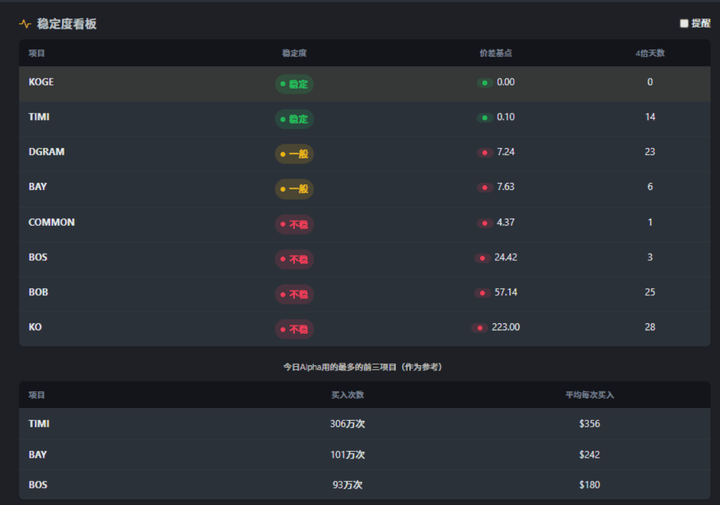Viewport: 720px width, 505px height.
Task: Click the $180 value for BOS
Action: 589,485
